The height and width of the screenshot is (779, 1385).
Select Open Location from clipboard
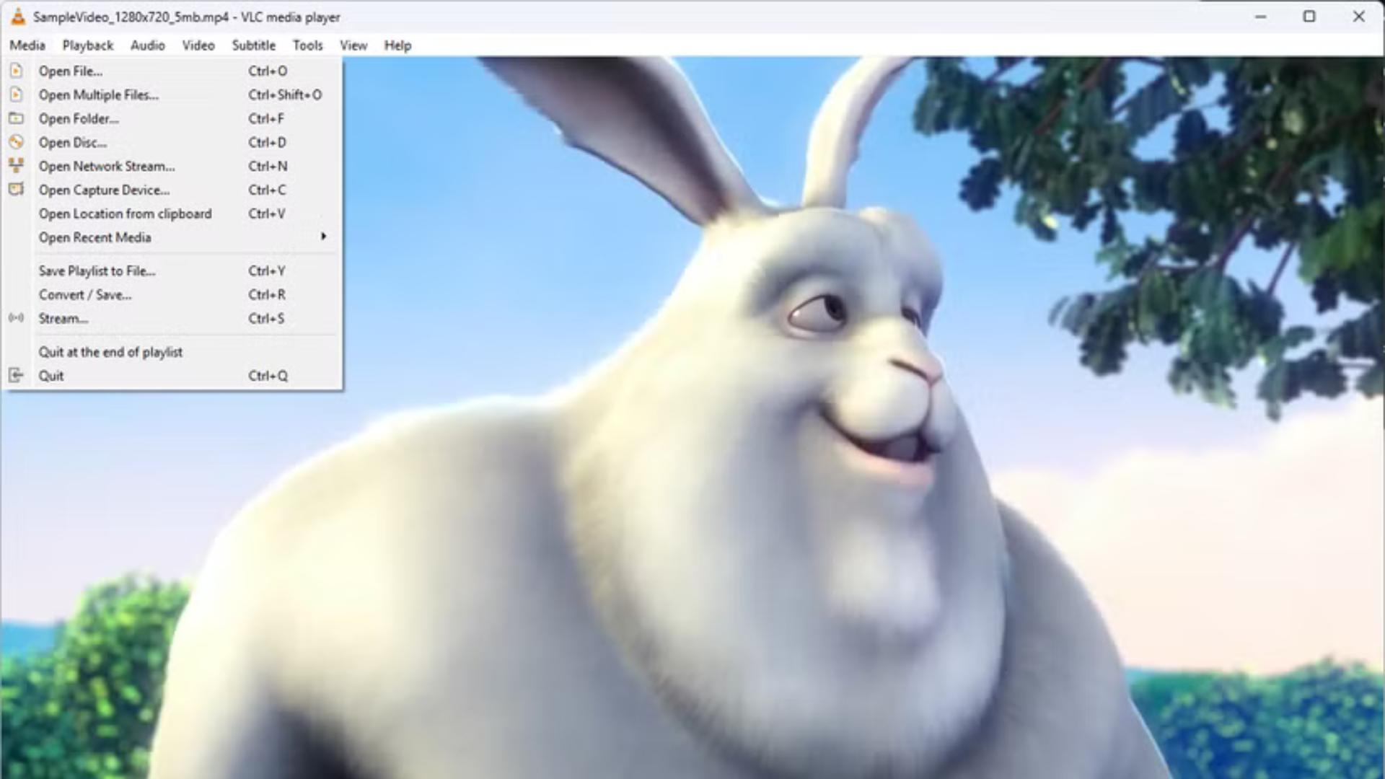[x=125, y=214]
